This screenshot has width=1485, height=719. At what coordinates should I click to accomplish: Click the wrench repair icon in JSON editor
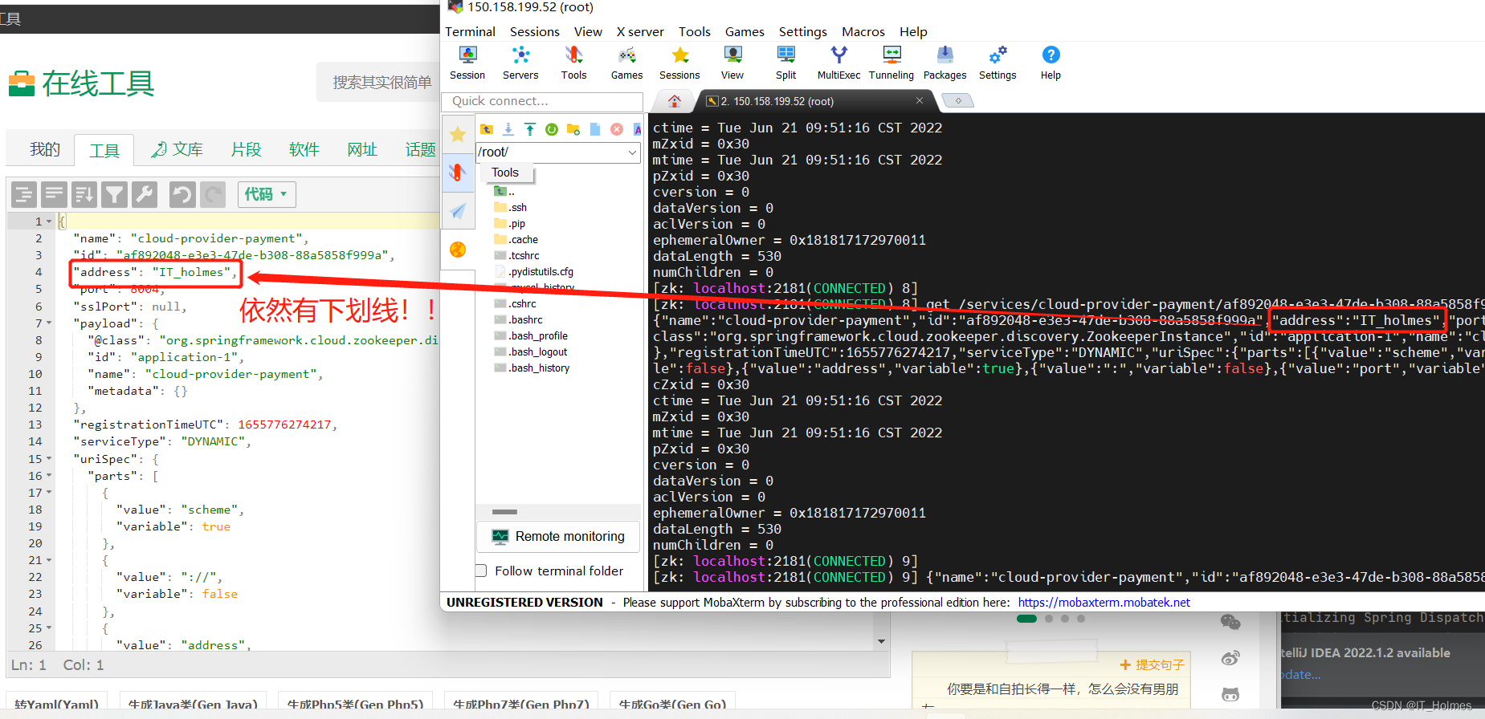[145, 194]
